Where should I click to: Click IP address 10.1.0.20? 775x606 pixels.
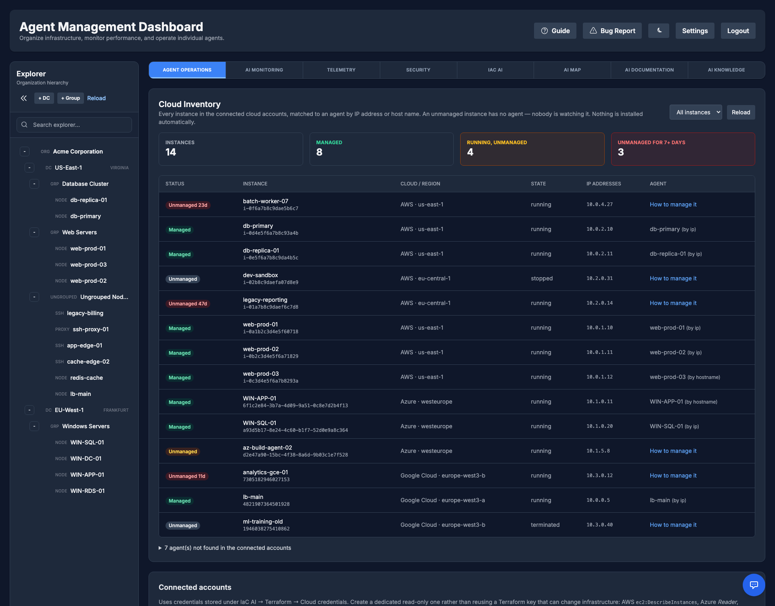pyautogui.click(x=599, y=426)
